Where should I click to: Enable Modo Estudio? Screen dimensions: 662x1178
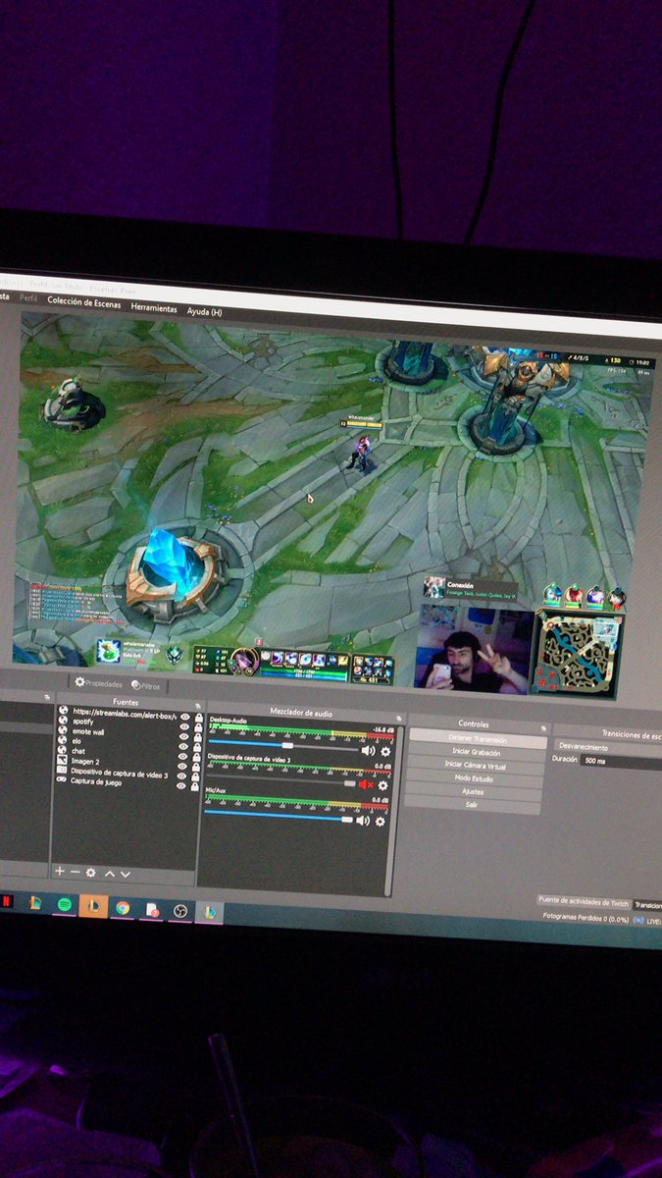click(x=475, y=778)
